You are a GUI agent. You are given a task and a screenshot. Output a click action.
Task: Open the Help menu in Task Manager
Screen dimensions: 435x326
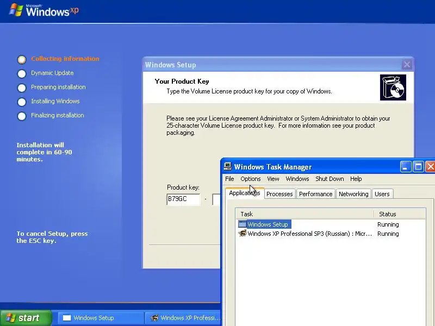[x=356, y=179]
